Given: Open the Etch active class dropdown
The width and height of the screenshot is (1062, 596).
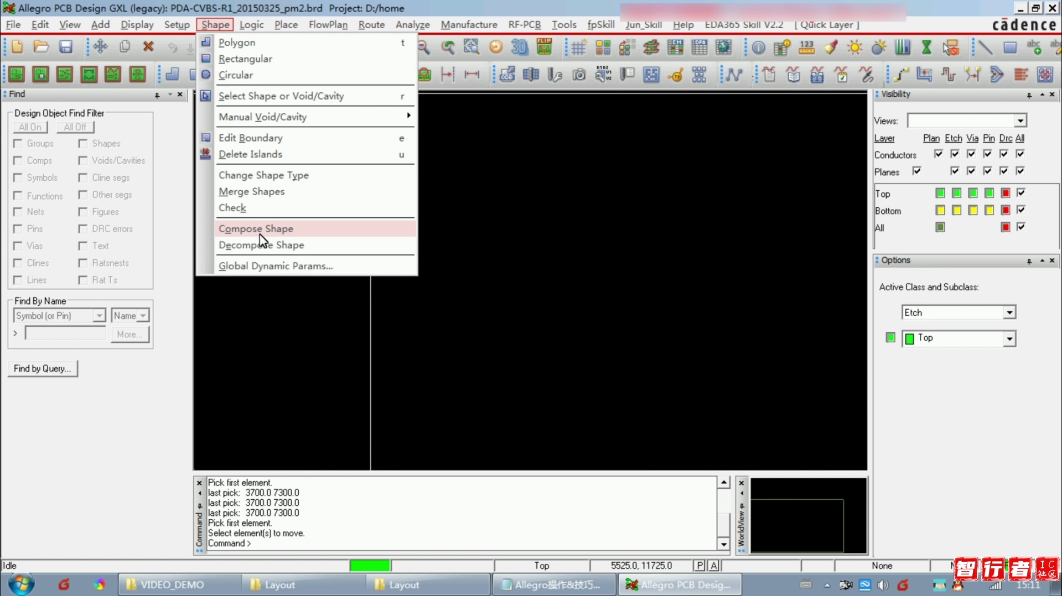Looking at the screenshot, I should point(1009,313).
